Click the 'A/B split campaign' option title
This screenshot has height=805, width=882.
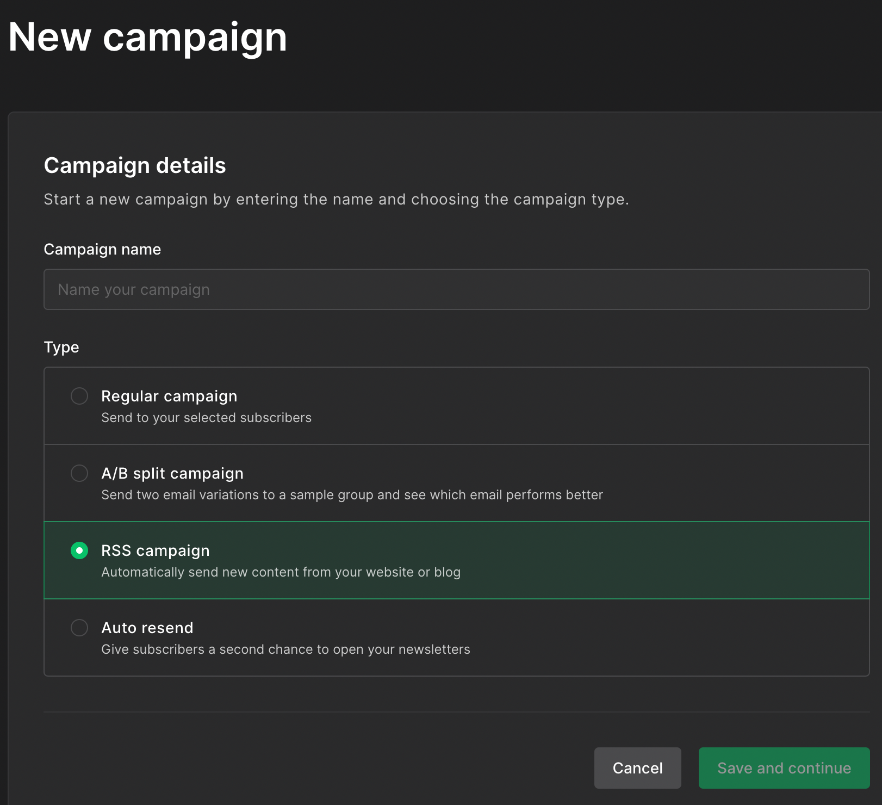pyautogui.click(x=172, y=473)
